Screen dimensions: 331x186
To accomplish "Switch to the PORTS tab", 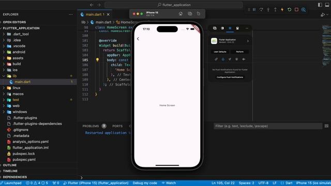I will [117, 126].
